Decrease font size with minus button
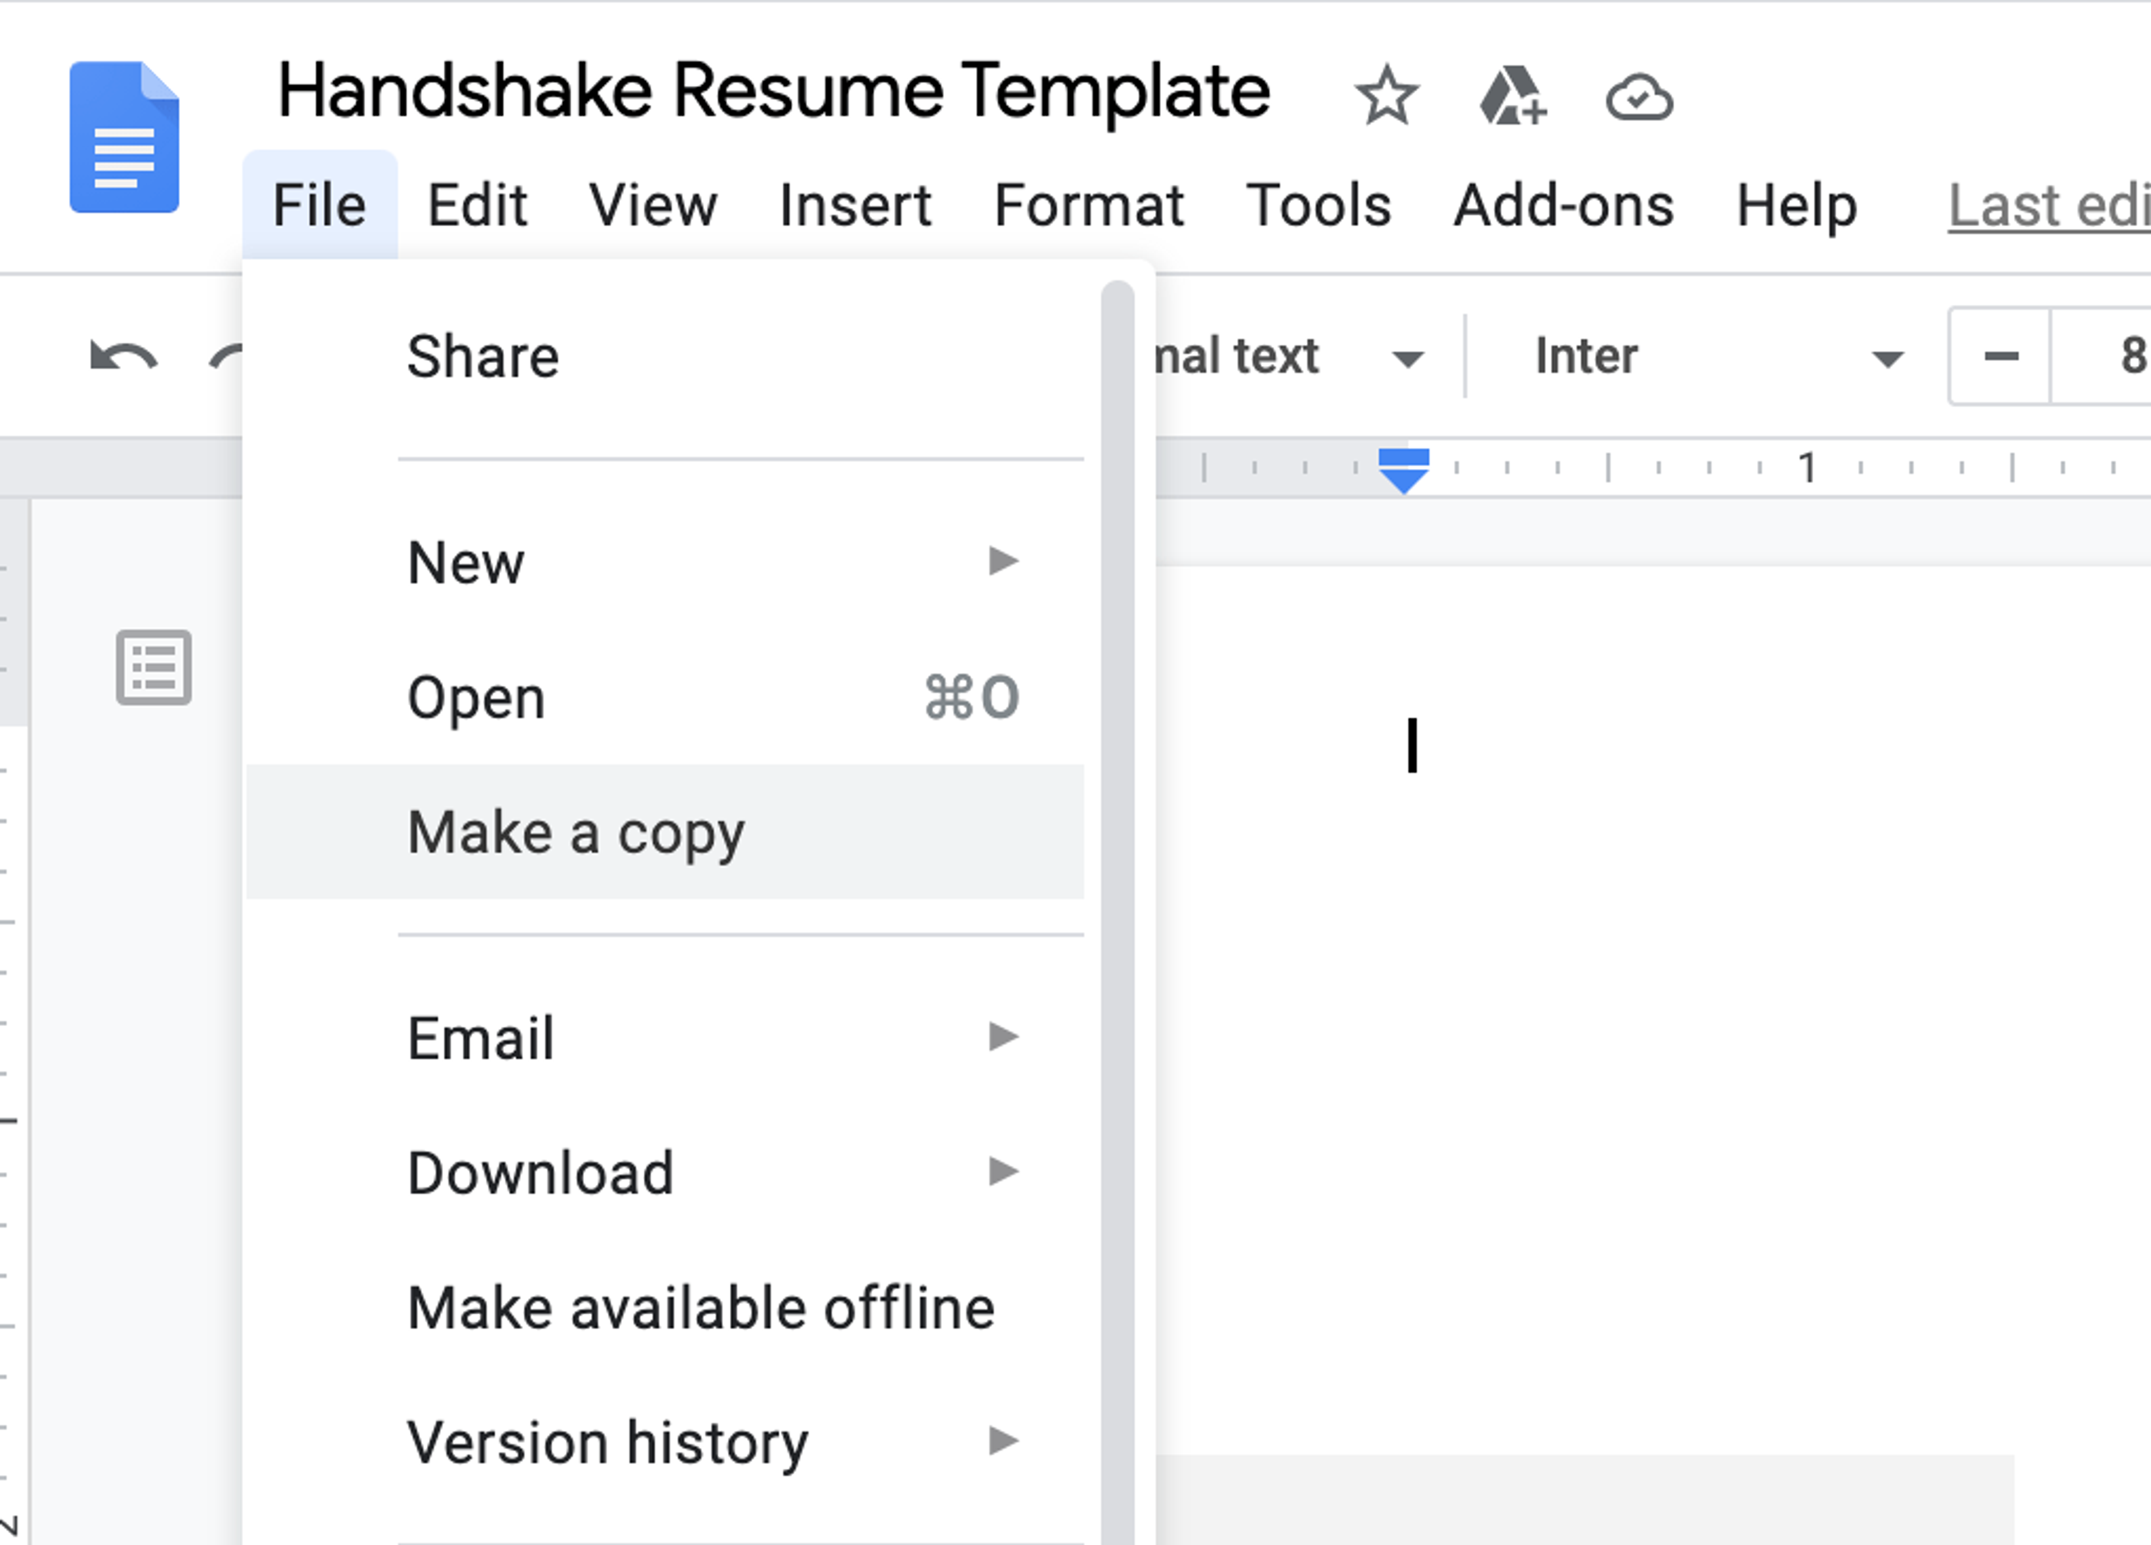2151x1545 pixels. (x=2001, y=357)
